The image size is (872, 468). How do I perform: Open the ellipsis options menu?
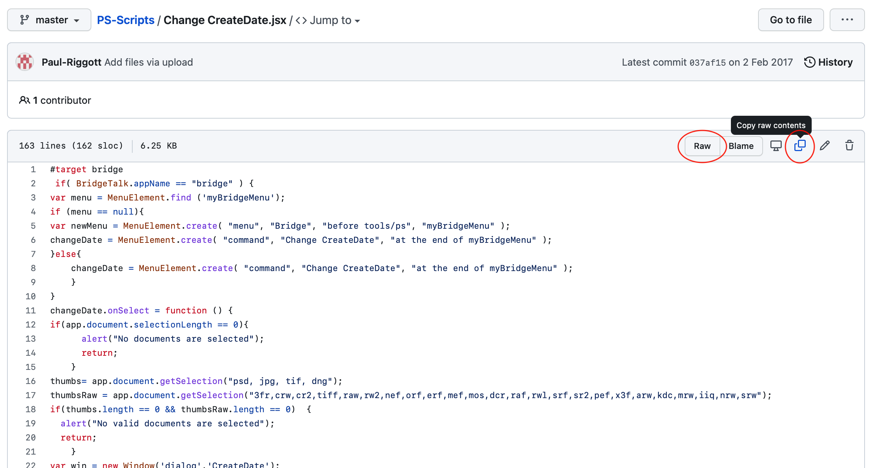pyautogui.click(x=847, y=20)
